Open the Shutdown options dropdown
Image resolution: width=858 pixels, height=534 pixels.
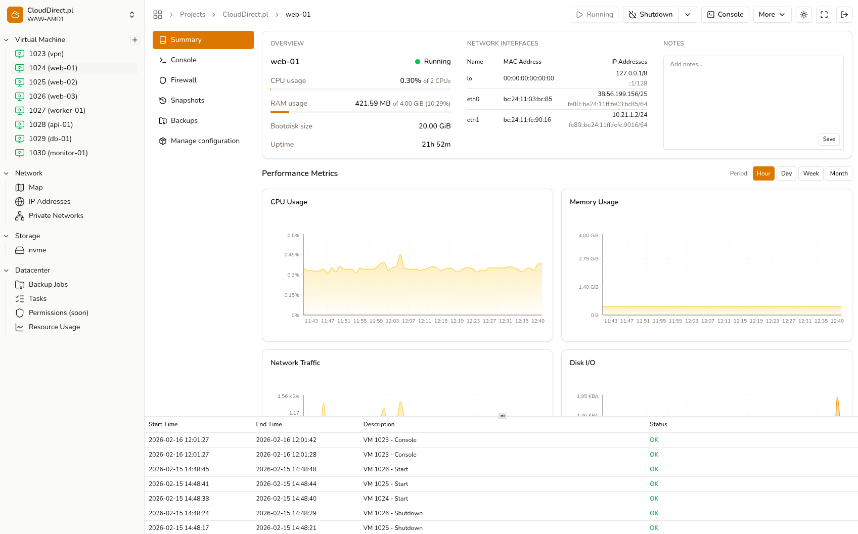(688, 15)
